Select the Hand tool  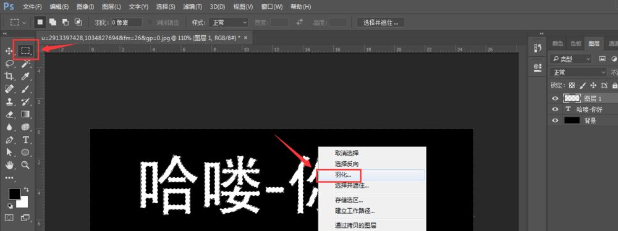pyautogui.click(x=9, y=165)
